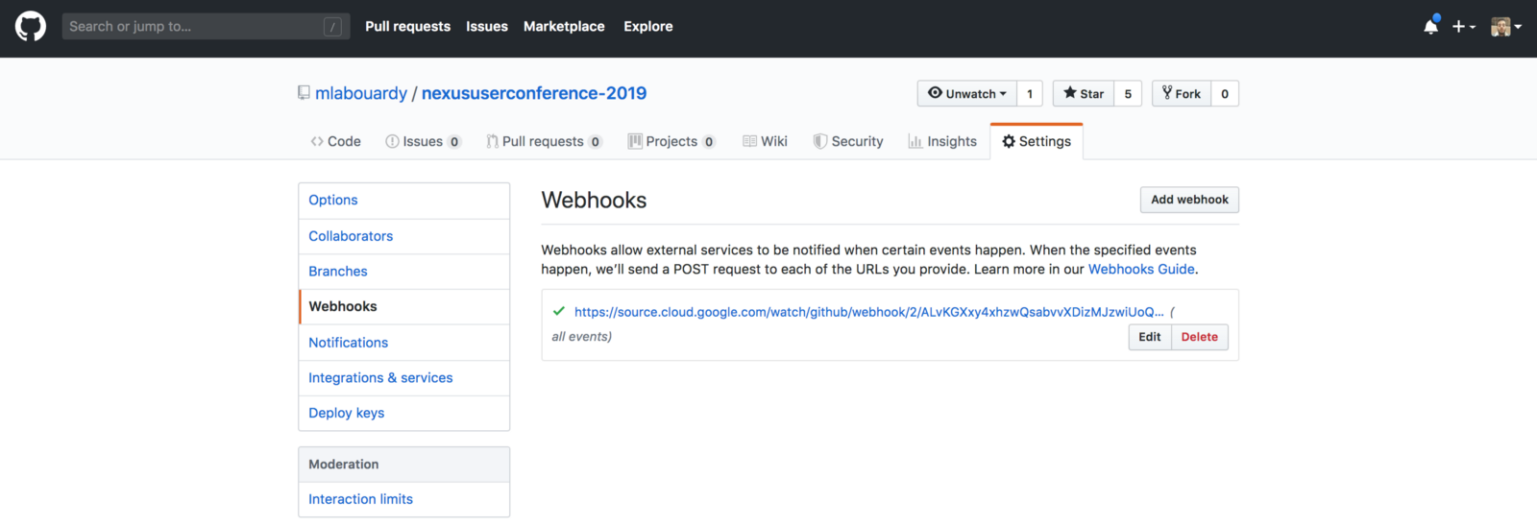The height and width of the screenshot is (526, 1537).
Task: View the forks count 0
Action: 1225,93
